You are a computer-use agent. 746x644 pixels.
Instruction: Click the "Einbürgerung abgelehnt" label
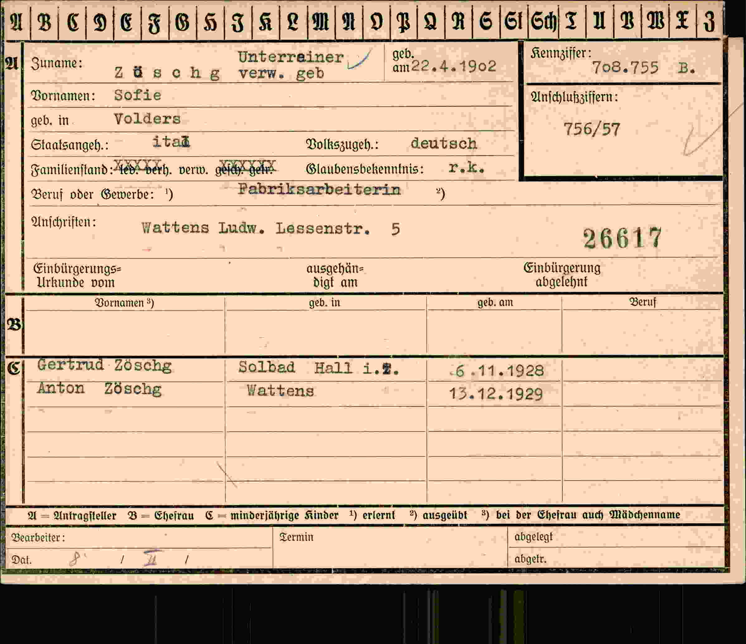(x=562, y=275)
